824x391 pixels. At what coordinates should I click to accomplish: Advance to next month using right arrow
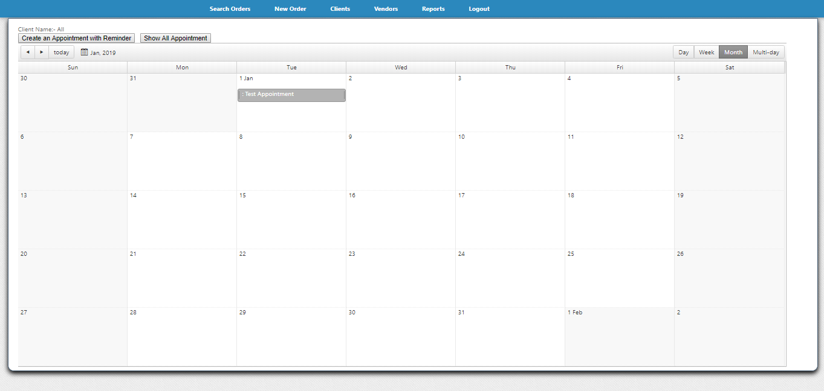pyautogui.click(x=42, y=52)
